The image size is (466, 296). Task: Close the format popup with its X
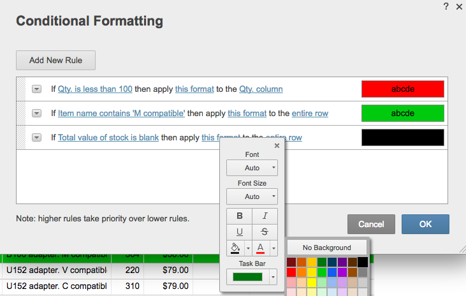277,145
